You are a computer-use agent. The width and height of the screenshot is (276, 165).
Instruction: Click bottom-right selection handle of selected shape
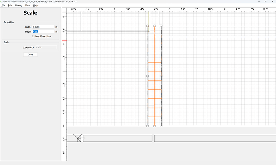tap(161, 126)
